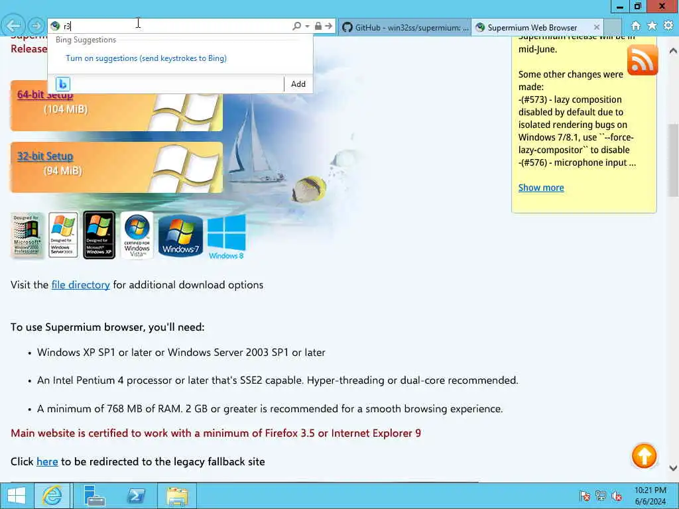Turn on Bing suggestions link

(x=146, y=58)
